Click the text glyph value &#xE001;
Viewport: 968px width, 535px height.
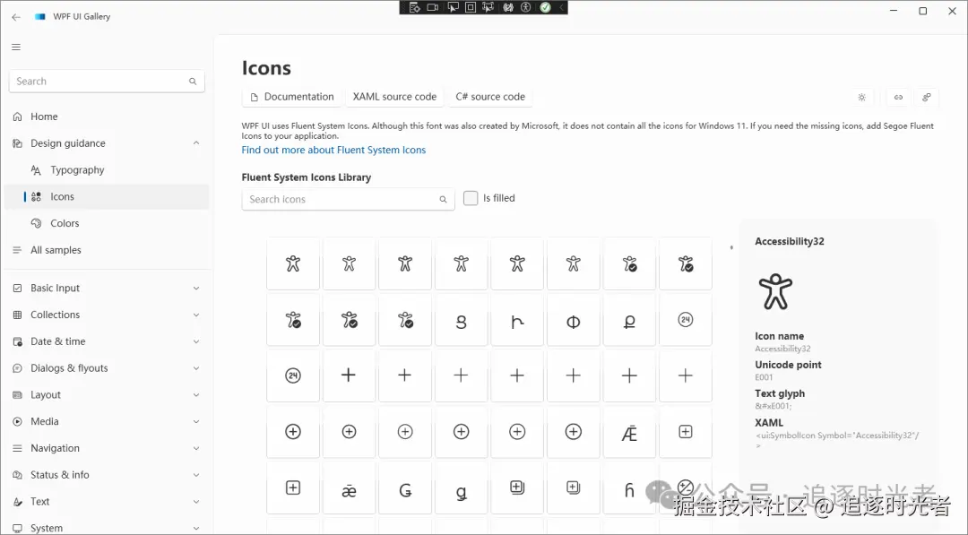tap(773, 406)
